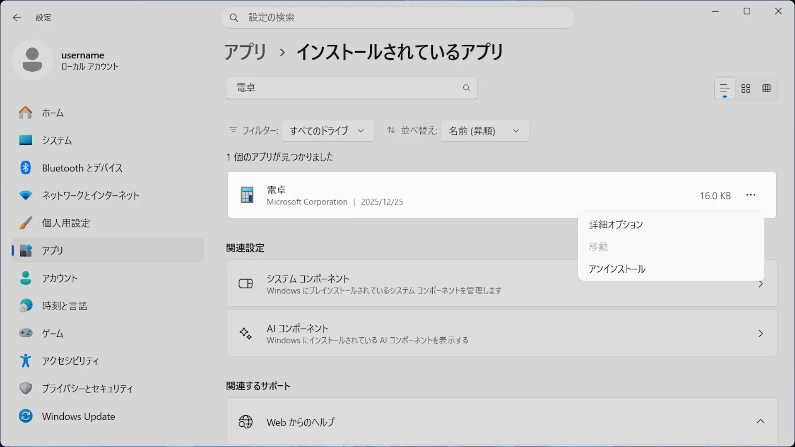The width and height of the screenshot is (795, 447).
Task: Click the 設定の検索 search field
Action: [397, 17]
